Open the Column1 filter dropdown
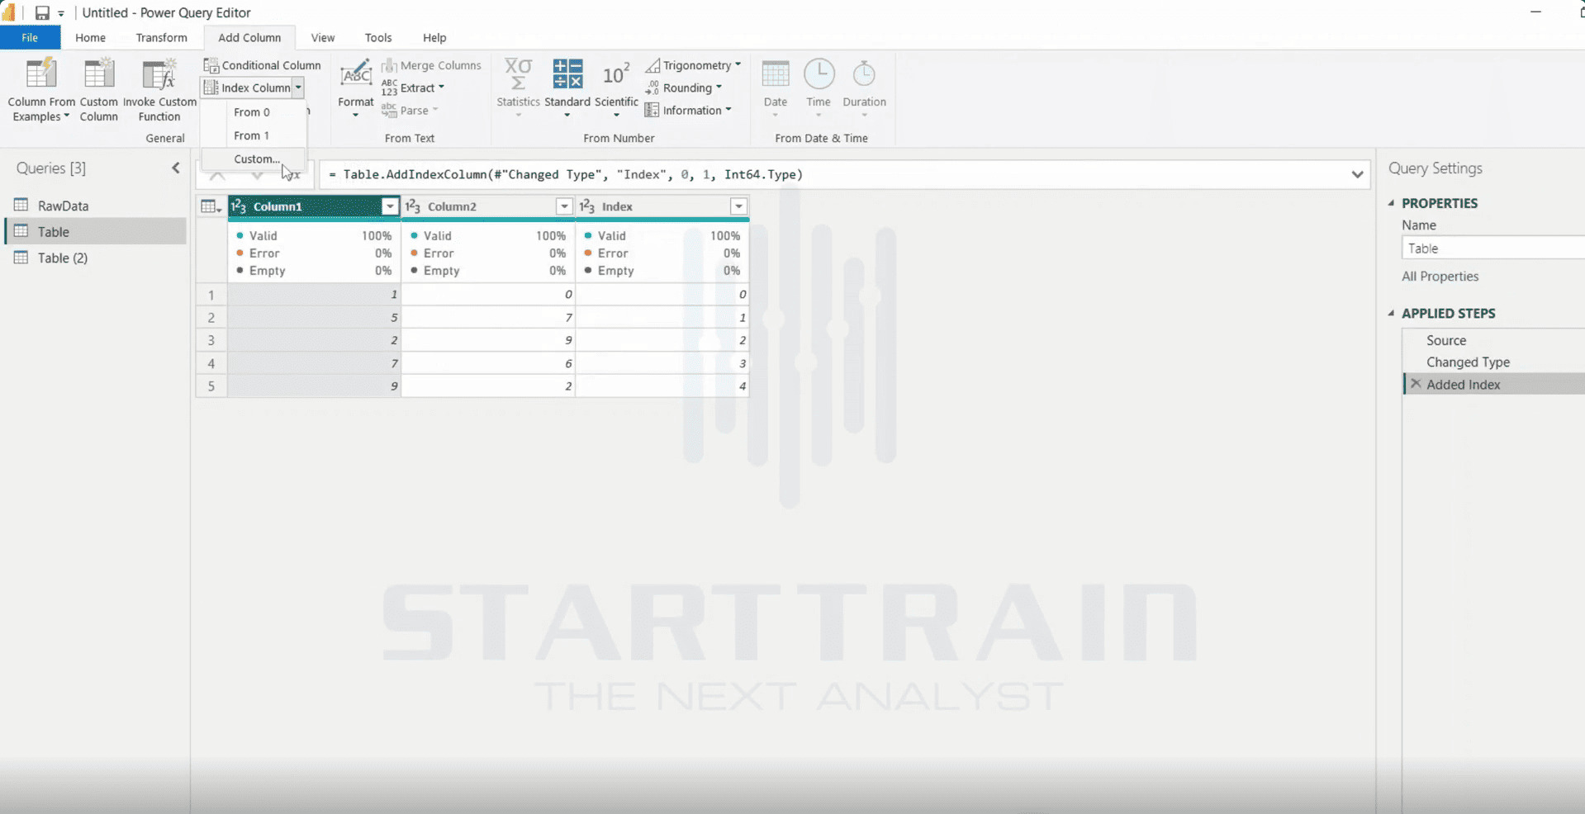The image size is (1585, 814). [390, 206]
